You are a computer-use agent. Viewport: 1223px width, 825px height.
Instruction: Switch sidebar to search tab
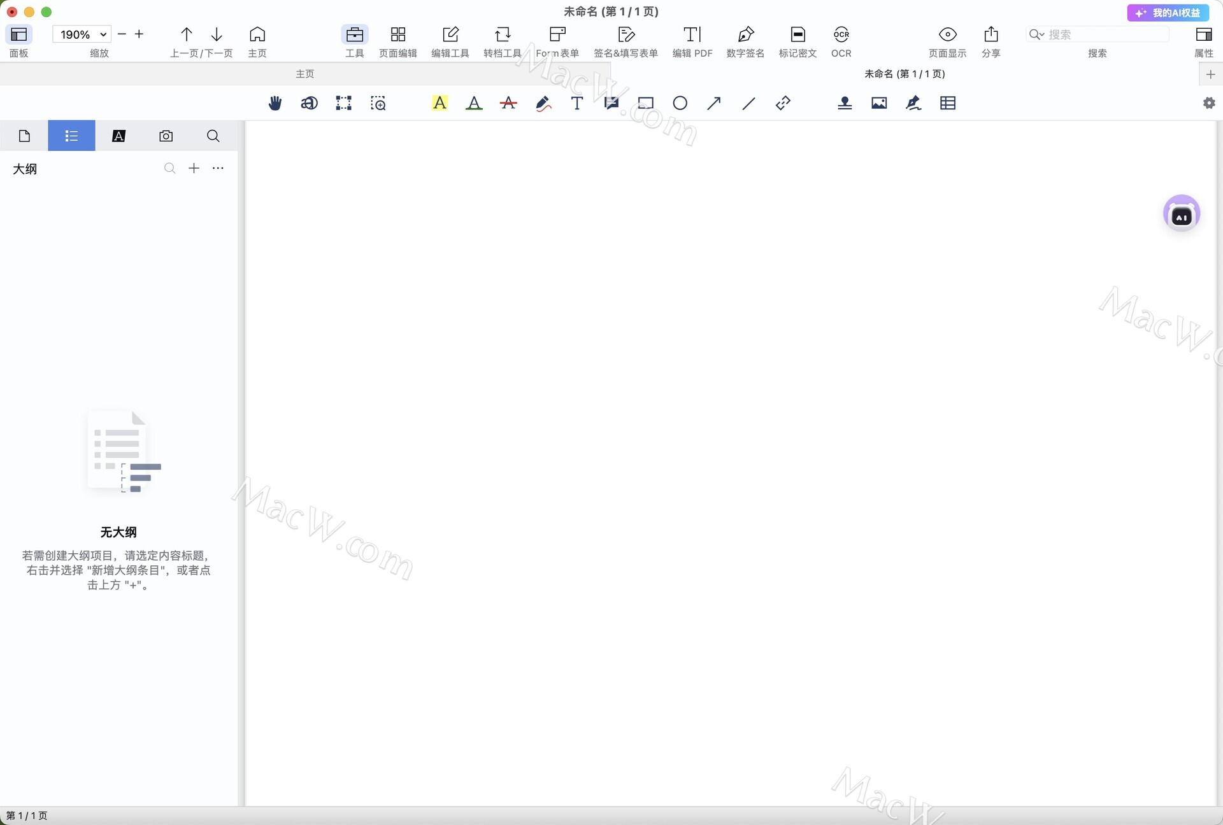(213, 136)
